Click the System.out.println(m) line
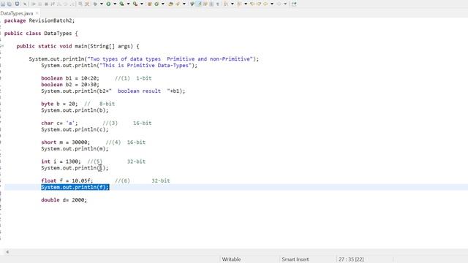The image size is (468, 263). (x=75, y=149)
